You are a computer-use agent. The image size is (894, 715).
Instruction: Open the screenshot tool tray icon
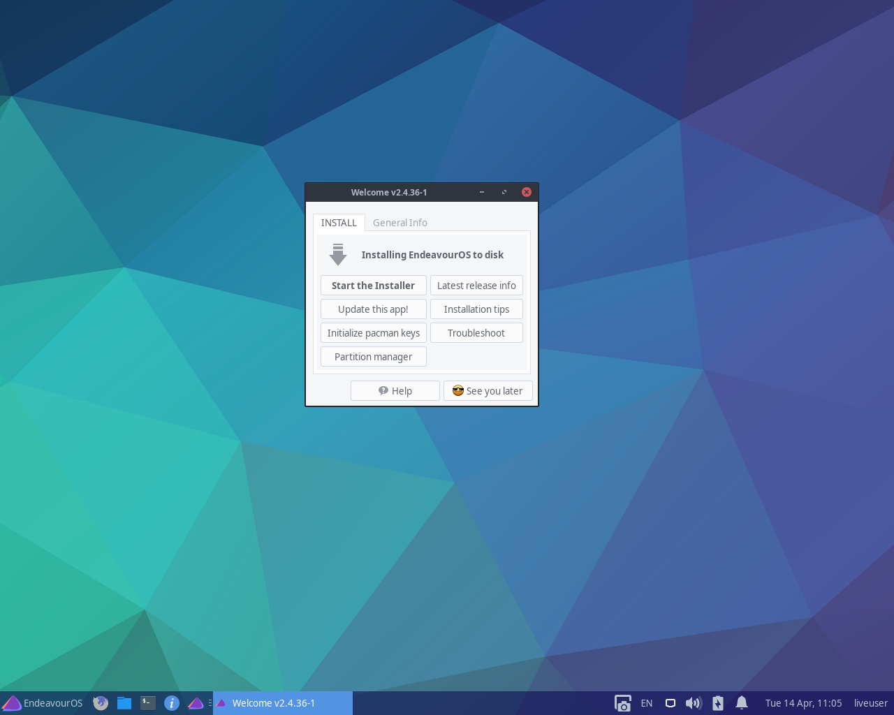[x=622, y=703]
